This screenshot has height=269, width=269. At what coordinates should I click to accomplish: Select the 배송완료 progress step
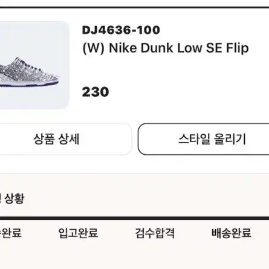232,233
